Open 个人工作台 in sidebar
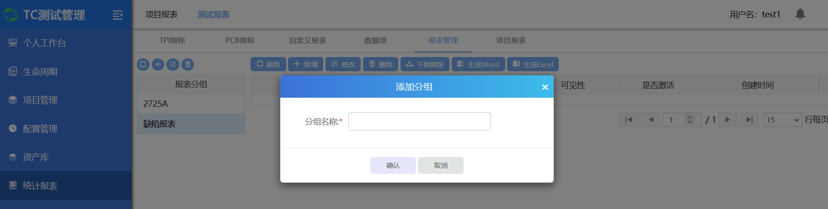The width and height of the screenshot is (828, 209). click(x=66, y=43)
